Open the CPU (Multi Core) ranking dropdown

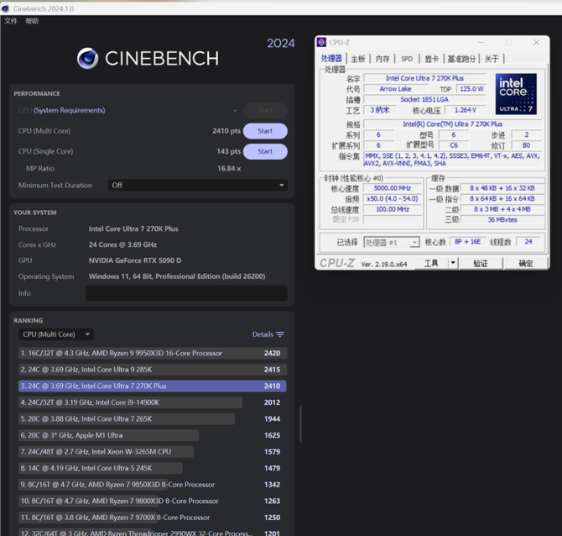tap(56, 334)
